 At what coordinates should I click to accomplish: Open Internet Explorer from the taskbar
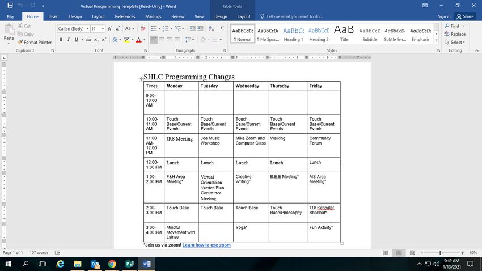tap(60, 264)
